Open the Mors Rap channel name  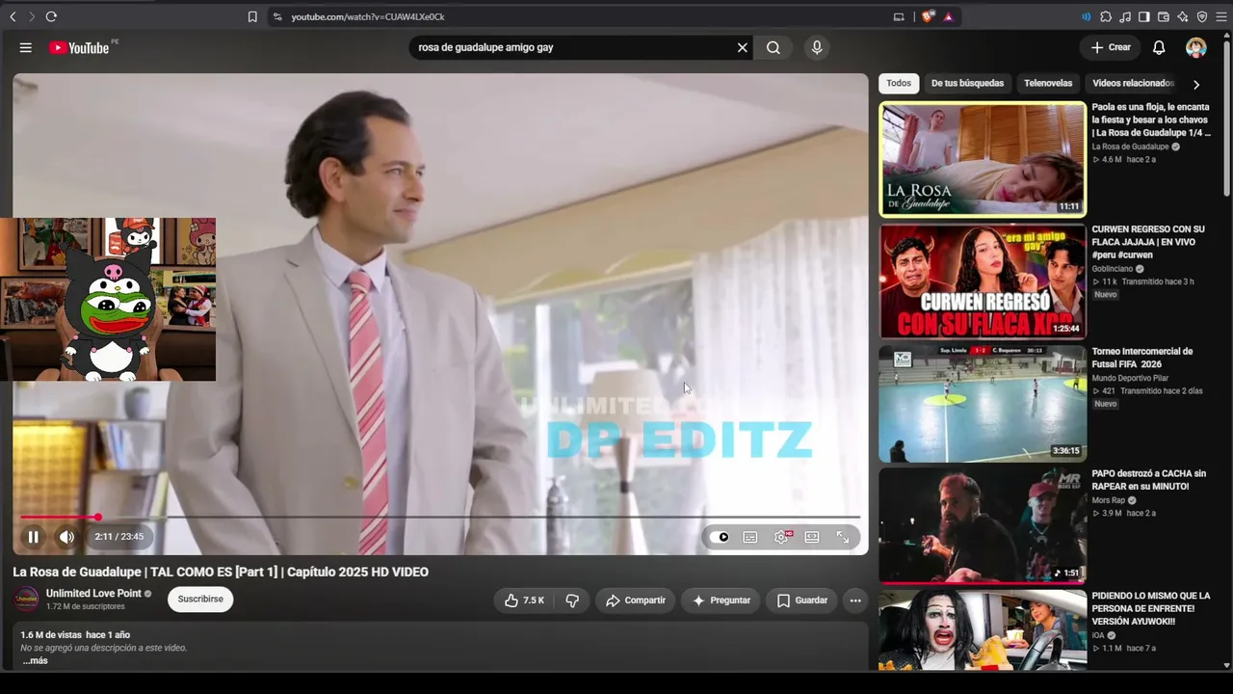(1108, 500)
